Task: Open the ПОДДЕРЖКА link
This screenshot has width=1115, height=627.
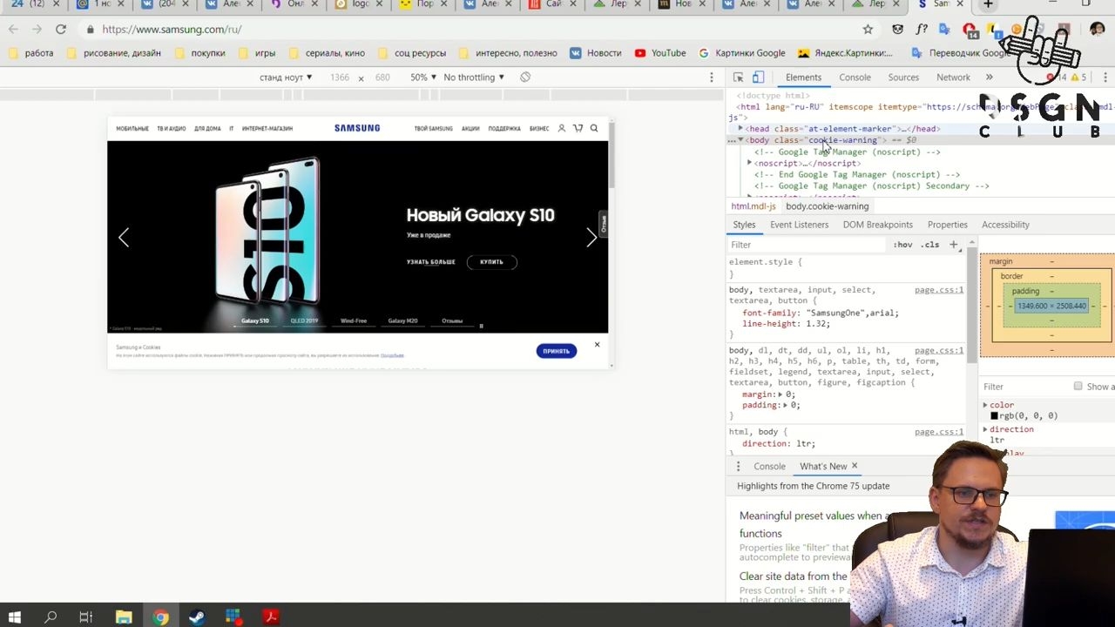Action: point(504,129)
